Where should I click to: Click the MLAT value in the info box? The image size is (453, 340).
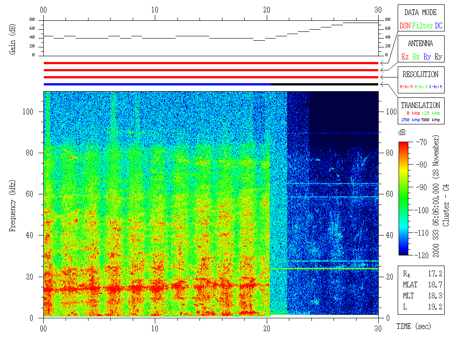[435, 284]
